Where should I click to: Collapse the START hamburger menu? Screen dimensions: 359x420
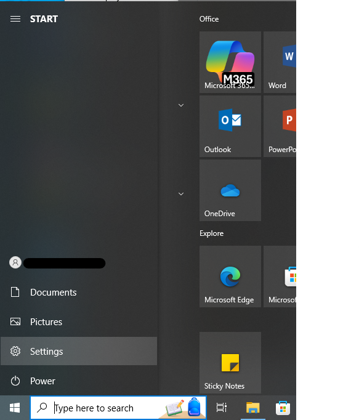click(15, 18)
